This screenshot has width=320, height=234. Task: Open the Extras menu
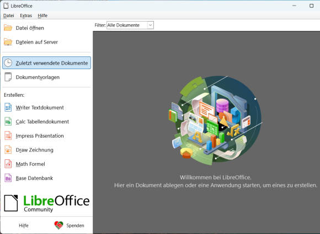pos(26,15)
